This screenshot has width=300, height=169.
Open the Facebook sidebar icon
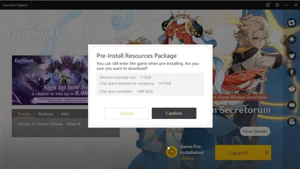[x=292, y=72]
